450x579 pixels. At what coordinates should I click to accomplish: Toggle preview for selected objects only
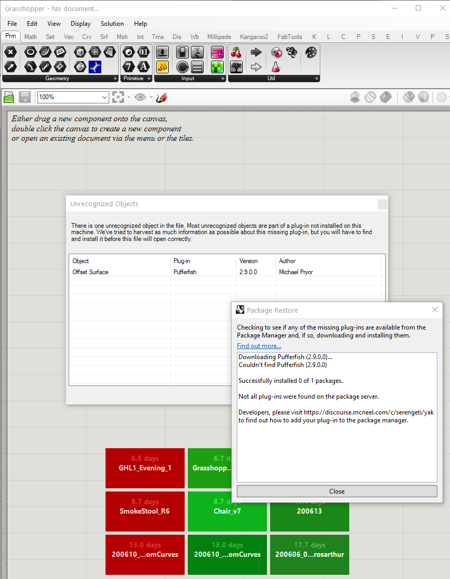408,97
